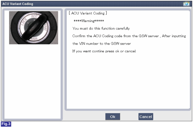Click the ignition switch image
The width and height of the screenshot is (193, 127).
pos(33,28)
